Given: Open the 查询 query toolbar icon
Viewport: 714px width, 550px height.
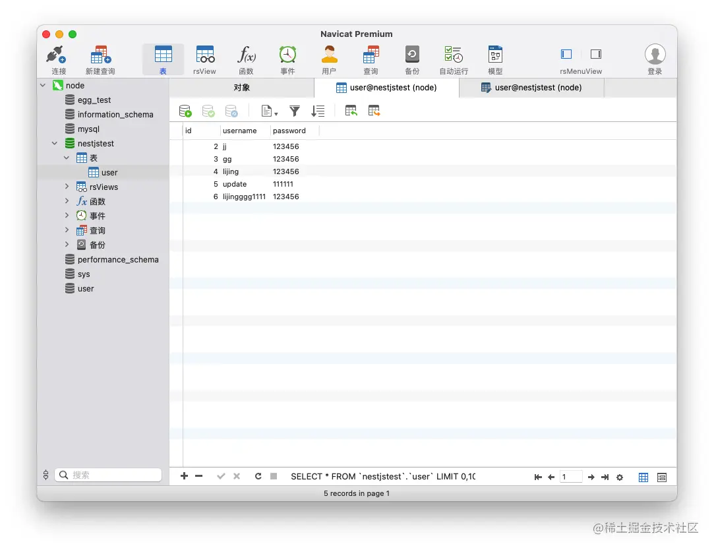Looking at the screenshot, I should 371,60.
